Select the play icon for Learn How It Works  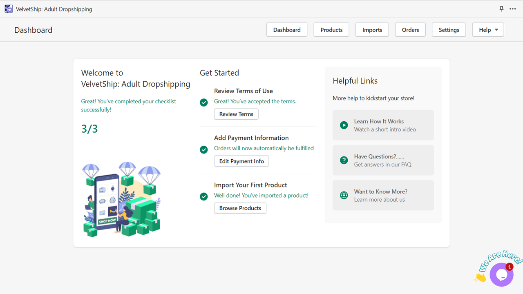pos(344,125)
